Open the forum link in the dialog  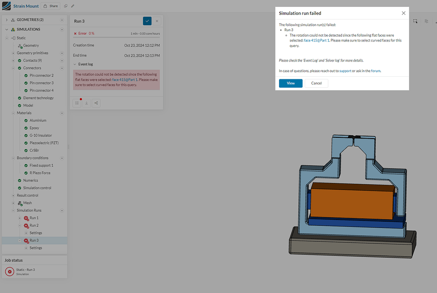(x=375, y=70)
